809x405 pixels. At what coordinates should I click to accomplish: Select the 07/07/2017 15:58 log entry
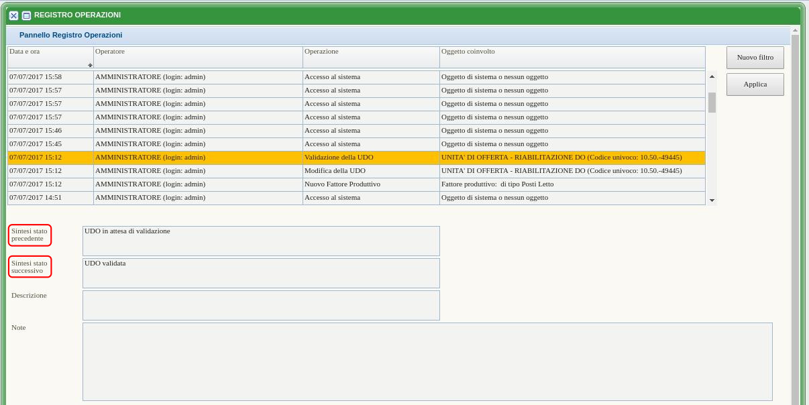[50, 77]
